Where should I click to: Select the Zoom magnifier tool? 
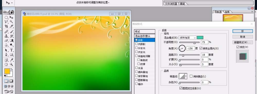click(11, 64)
